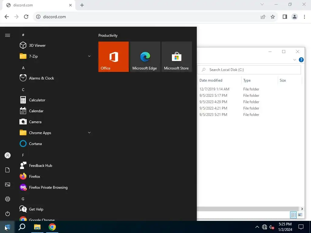Viewport: 311px width, 233px height.
Task: Expand the Explorer ribbon chevron
Action: point(295,60)
